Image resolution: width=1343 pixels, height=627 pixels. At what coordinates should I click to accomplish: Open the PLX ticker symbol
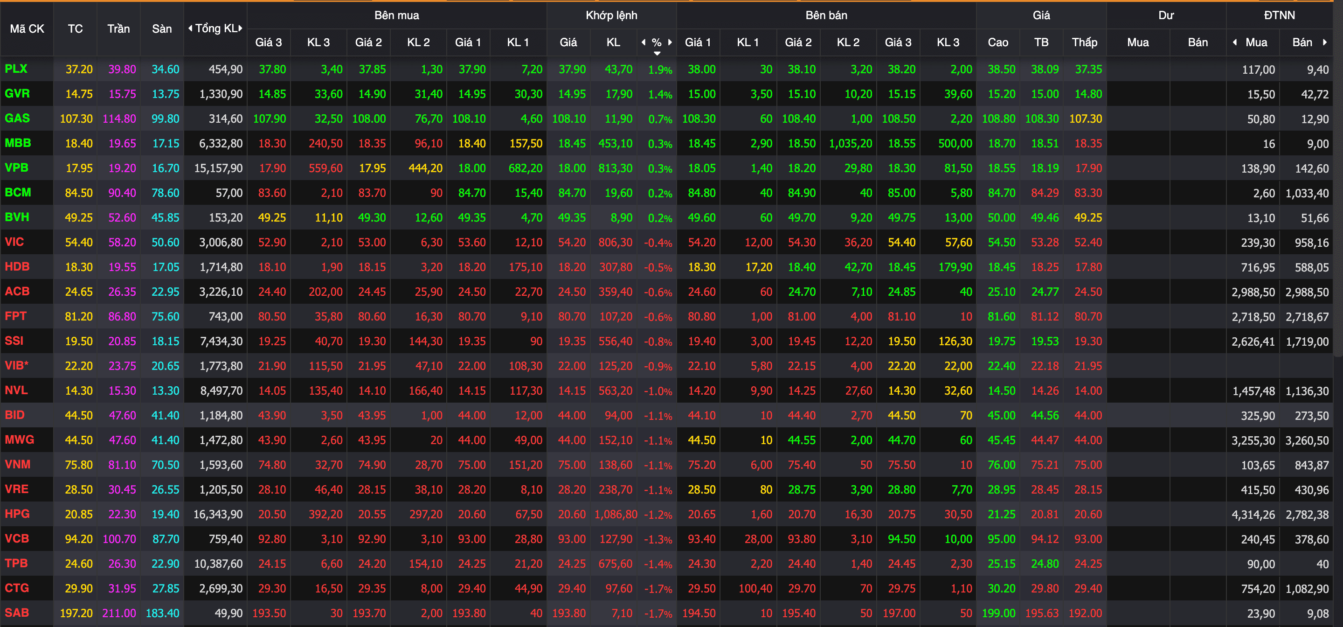tap(16, 68)
